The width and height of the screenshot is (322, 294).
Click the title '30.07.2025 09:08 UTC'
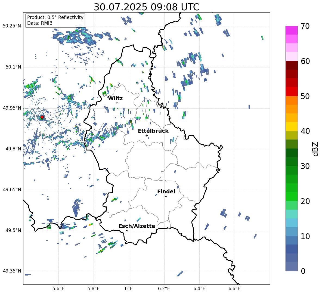click(x=146, y=7)
